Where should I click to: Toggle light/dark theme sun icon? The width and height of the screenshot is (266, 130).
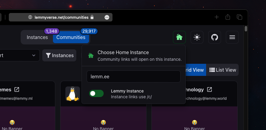[x=197, y=37]
